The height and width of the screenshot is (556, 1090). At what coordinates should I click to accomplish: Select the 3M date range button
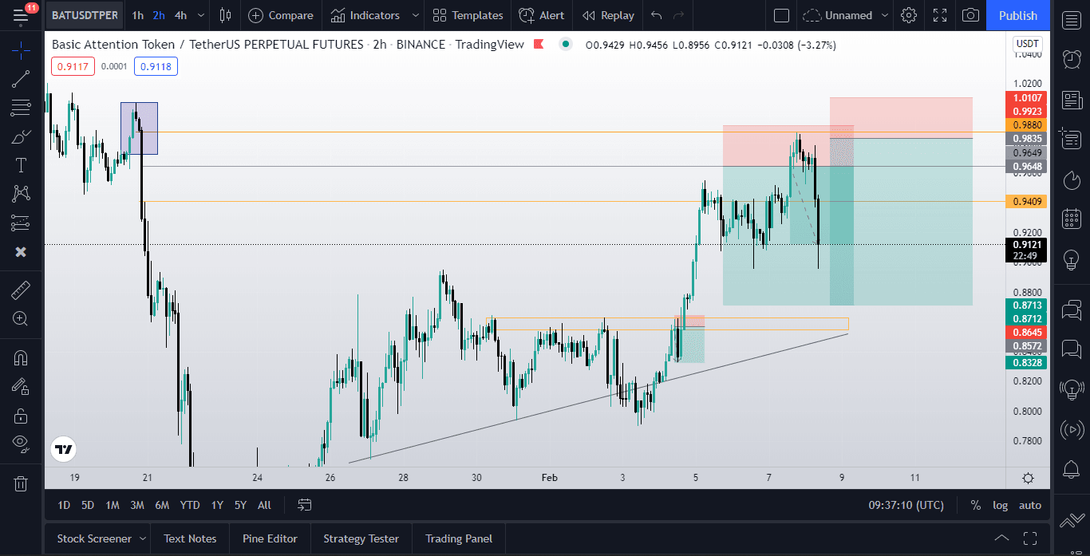click(137, 505)
